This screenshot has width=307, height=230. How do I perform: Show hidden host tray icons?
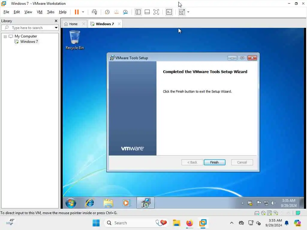tap(232, 223)
